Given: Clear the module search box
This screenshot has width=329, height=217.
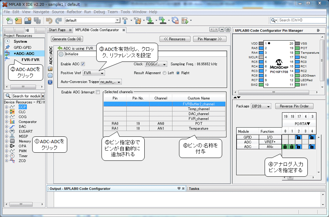Looking at the screenshot, I should tap(43, 96).
